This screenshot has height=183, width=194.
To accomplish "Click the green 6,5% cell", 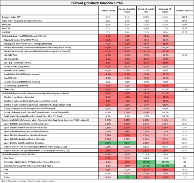I will [x=126, y=178].
